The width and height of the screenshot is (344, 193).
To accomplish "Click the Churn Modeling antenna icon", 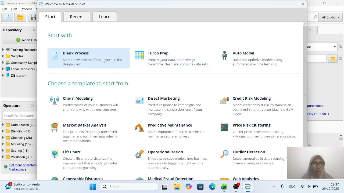I will pyautogui.click(x=55, y=101).
